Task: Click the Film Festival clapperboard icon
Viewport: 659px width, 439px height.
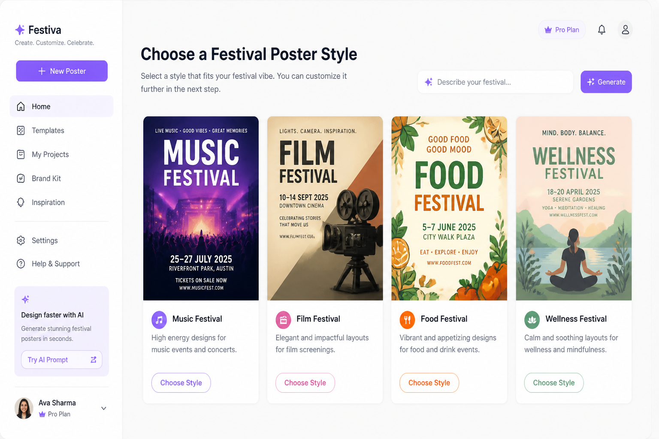Action: tap(283, 319)
